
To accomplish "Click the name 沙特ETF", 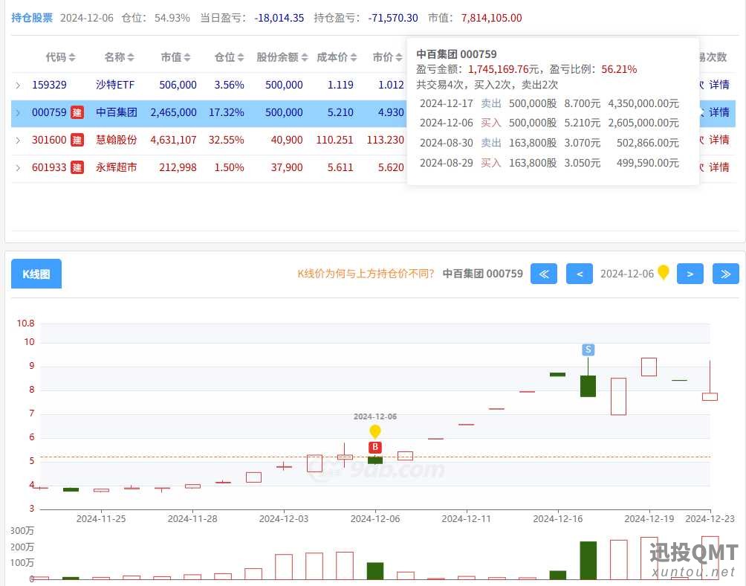I will (x=115, y=86).
